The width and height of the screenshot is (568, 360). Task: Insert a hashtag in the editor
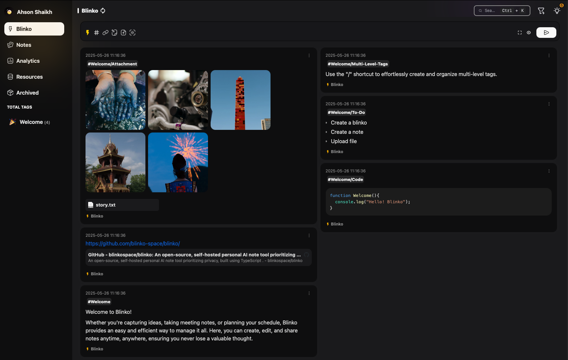[x=96, y=33]
